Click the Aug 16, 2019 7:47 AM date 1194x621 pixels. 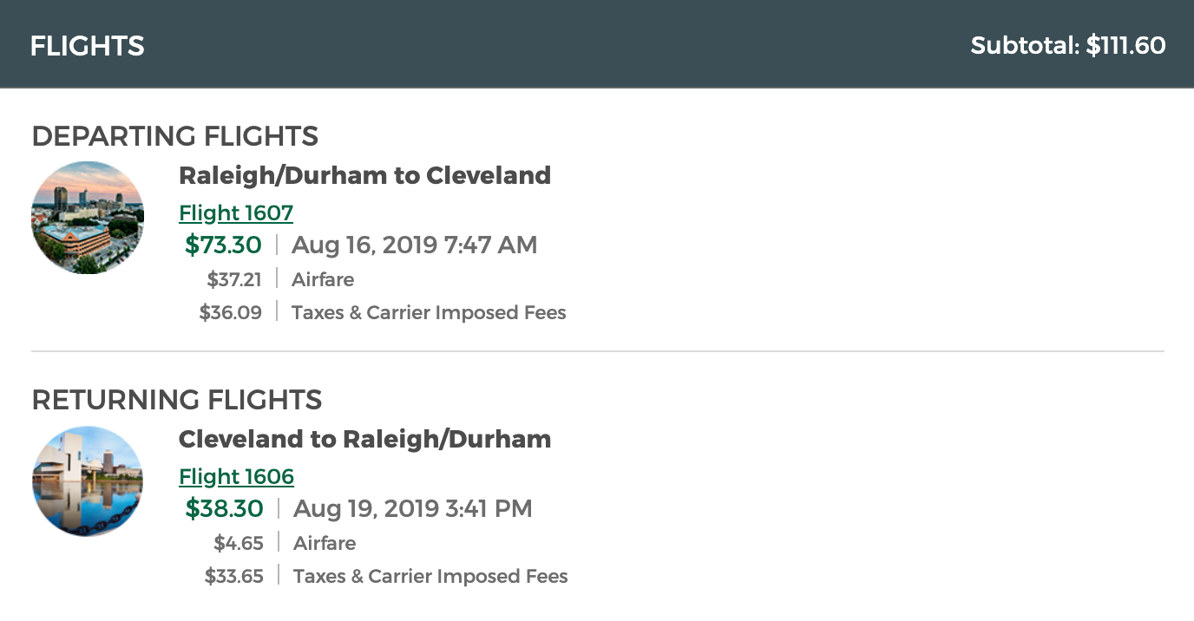click(414, 245)
